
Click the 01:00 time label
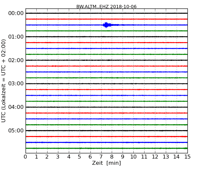point(16,37)
